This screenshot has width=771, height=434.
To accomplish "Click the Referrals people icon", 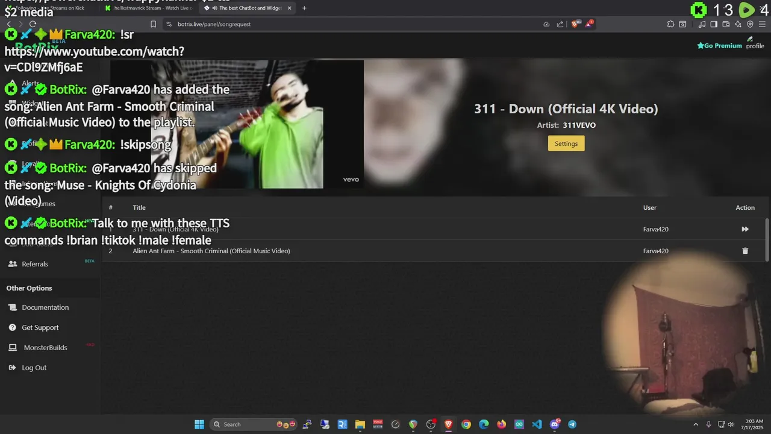I will pyautogui.click(x=12, y=264).
